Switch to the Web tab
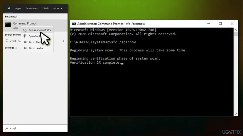Viewport: 243px width, 136px height. [x=46, y=8]
